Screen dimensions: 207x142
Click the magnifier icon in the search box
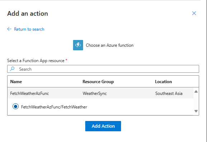(12, 69)
